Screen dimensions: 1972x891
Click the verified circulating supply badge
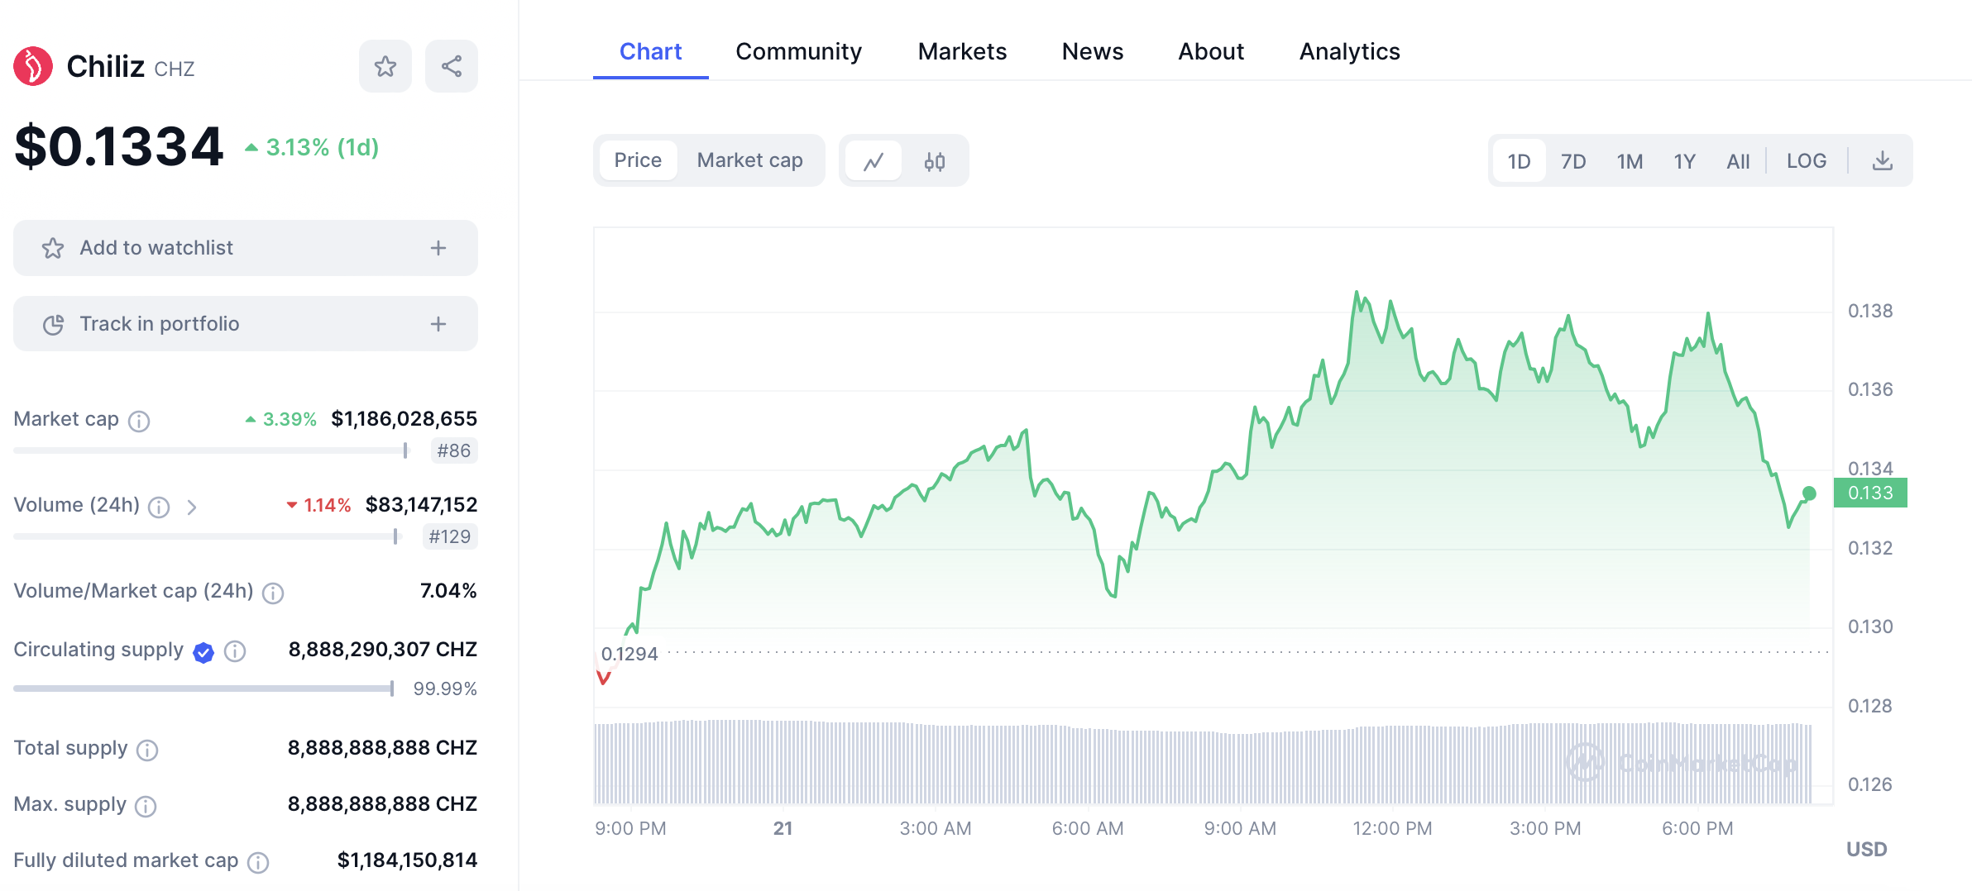[203, 653]
